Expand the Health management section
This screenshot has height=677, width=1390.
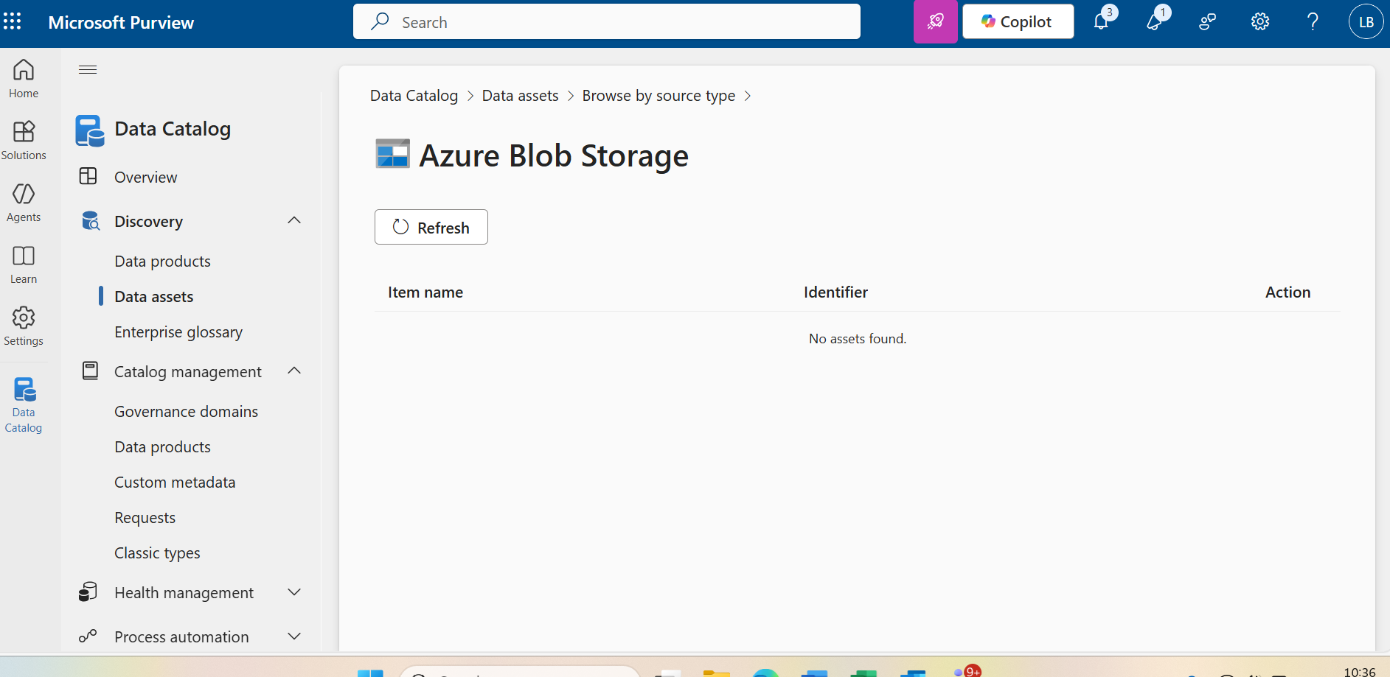[293, 592]
